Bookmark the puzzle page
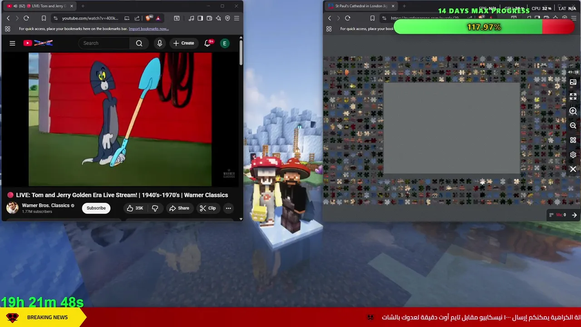 (x=372, y=18)
